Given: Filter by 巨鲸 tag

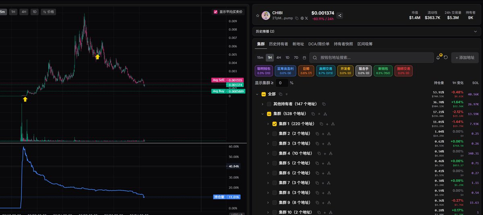Looking at the screenshot, I should pos(306,71).
